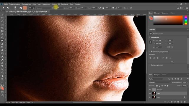Filter layers by adjustment layer icon
This screenshot has width=189, height=106.
(x=172, y=79)
